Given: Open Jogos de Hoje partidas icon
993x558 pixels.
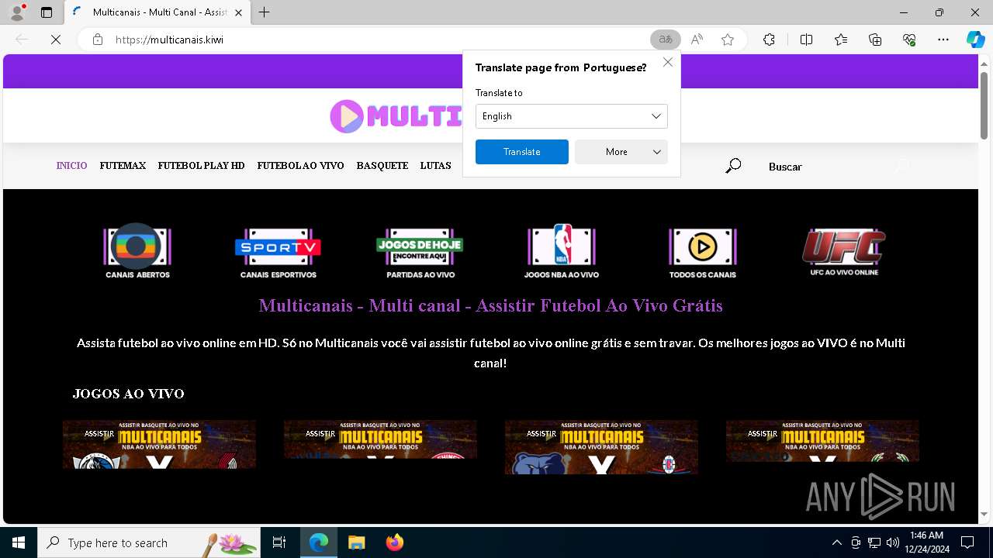Looking at the screenshot, I should (x=420, y=252).
